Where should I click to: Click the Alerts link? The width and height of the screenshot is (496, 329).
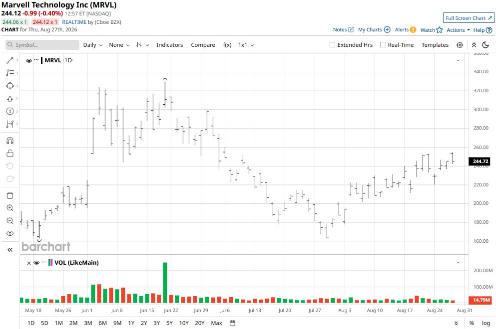tap(402, 30)
